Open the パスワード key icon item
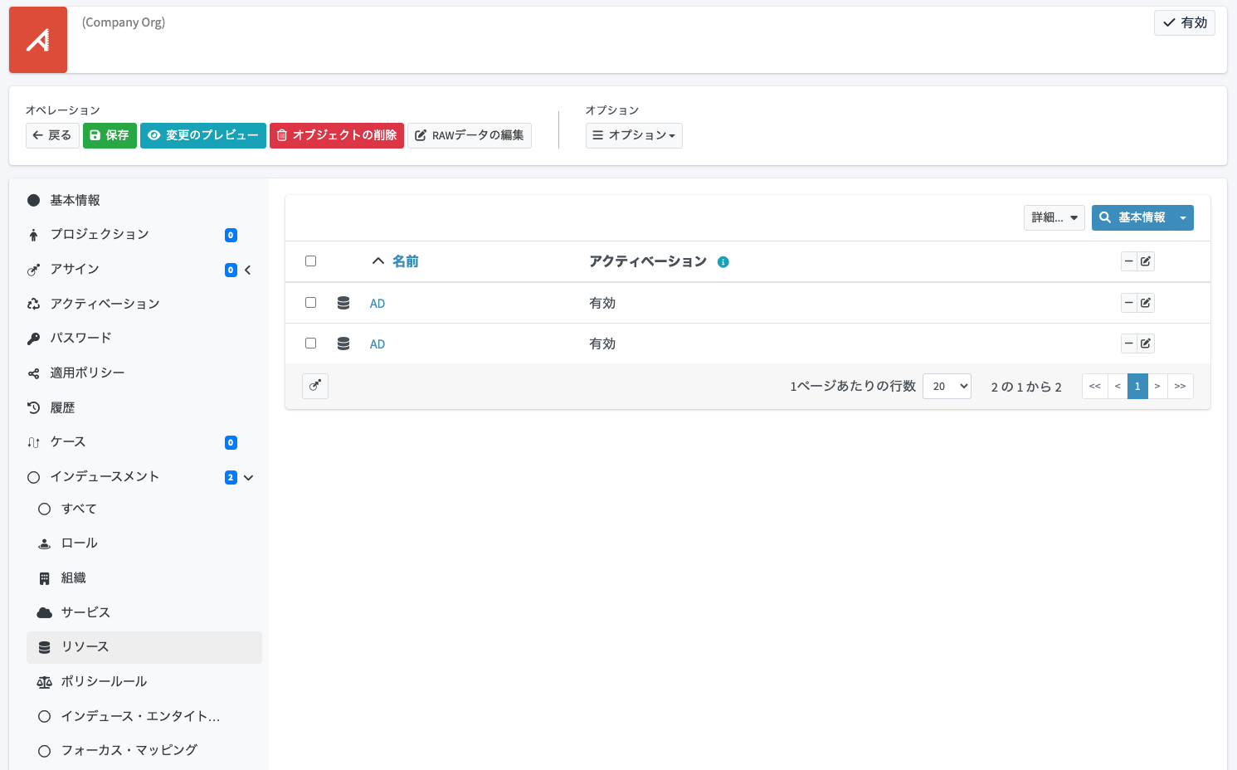The height and width of the screenshot is (770, 1237). 33,339
